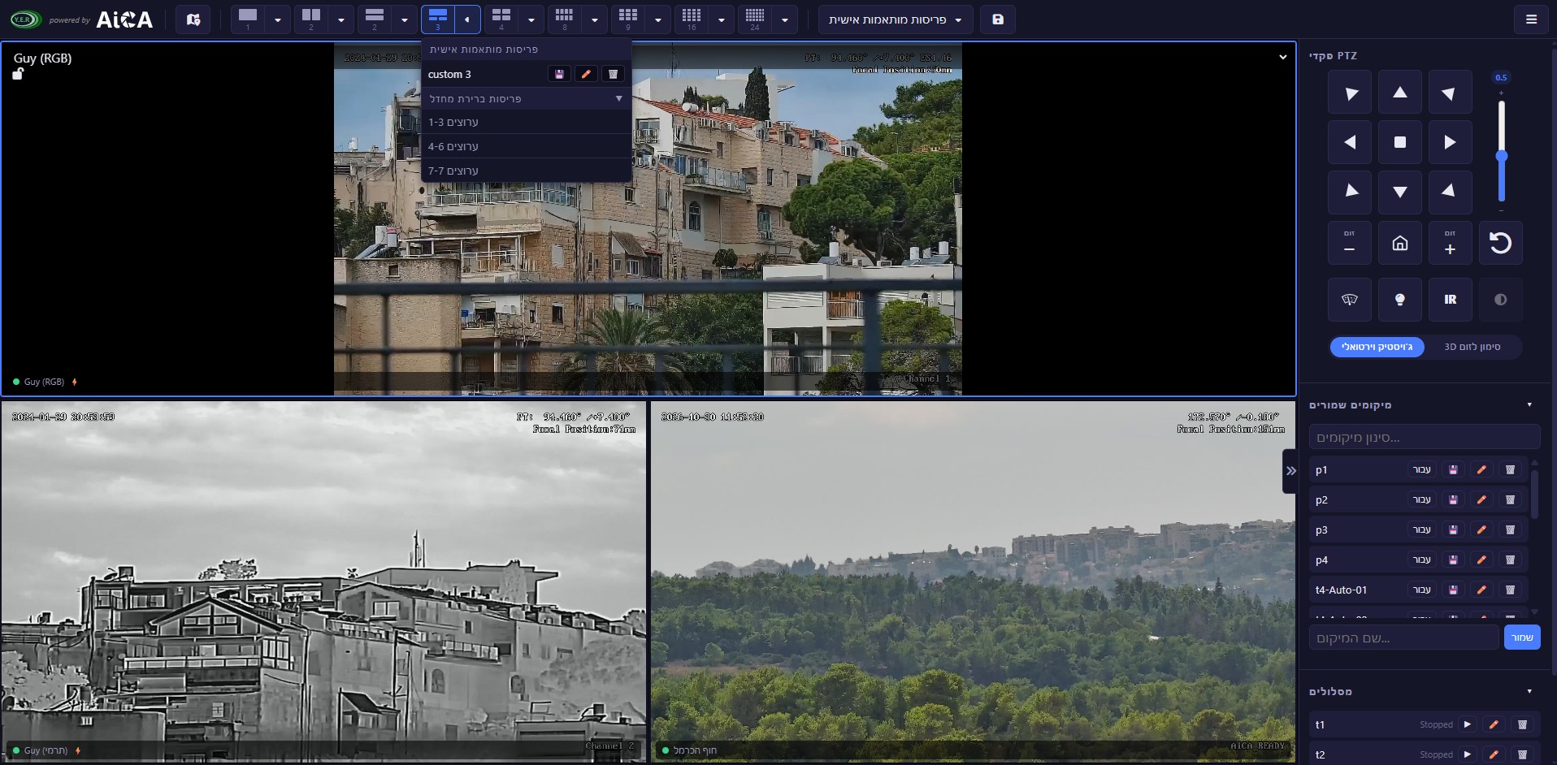Zoom in with PTZ plus button

point(1450,243)
